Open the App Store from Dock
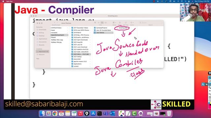This screenshot has height=118, width=211. click(93, 113)
